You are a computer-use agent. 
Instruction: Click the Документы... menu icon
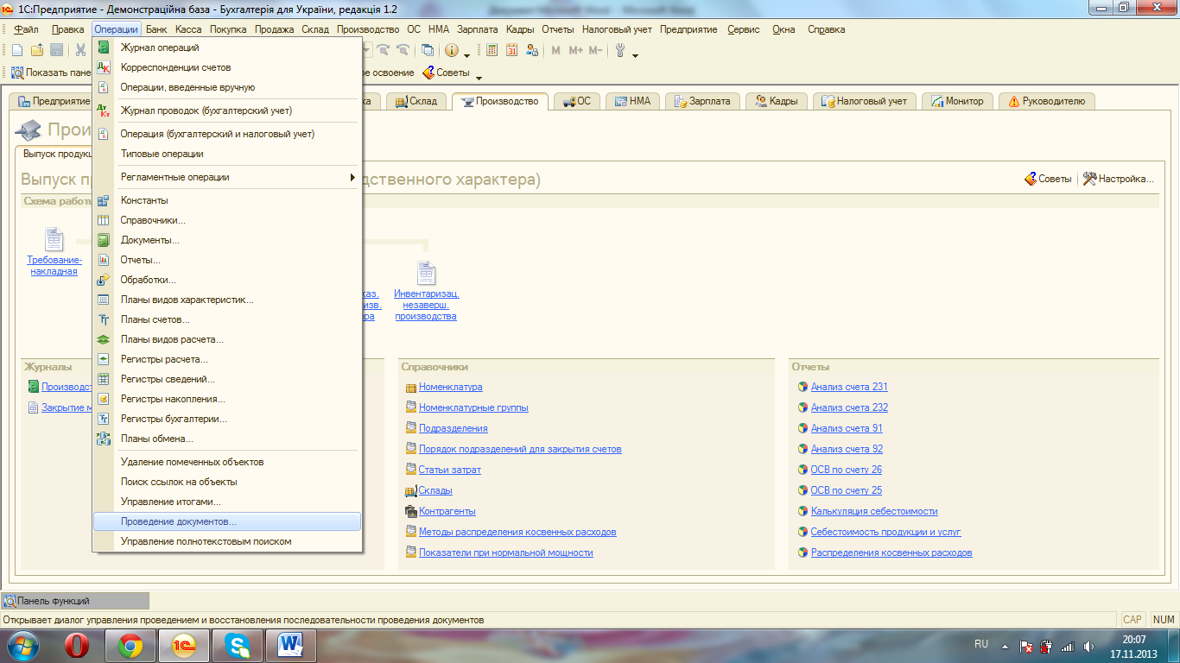point(104,240)
